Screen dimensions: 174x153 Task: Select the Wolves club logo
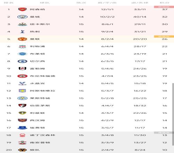22,150
